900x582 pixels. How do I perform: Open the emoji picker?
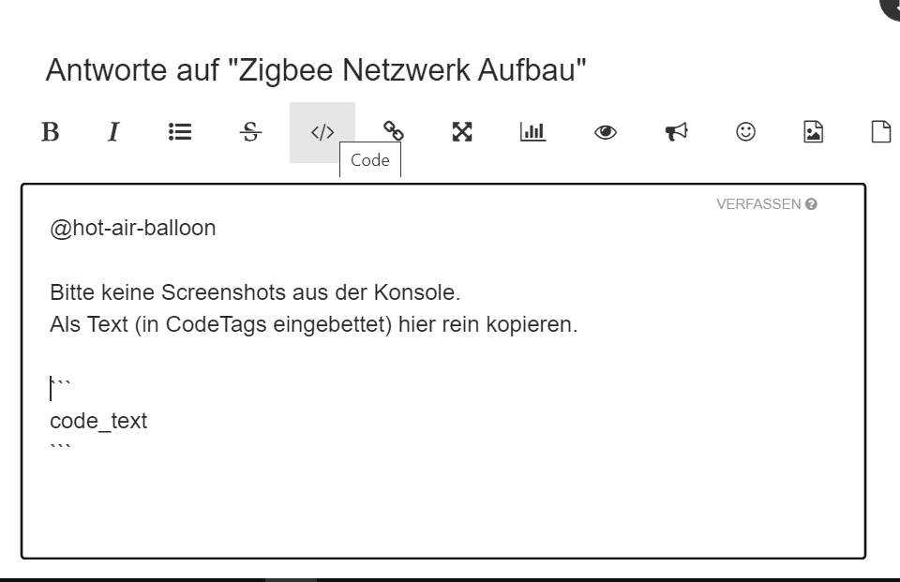[x=745, y=132]
